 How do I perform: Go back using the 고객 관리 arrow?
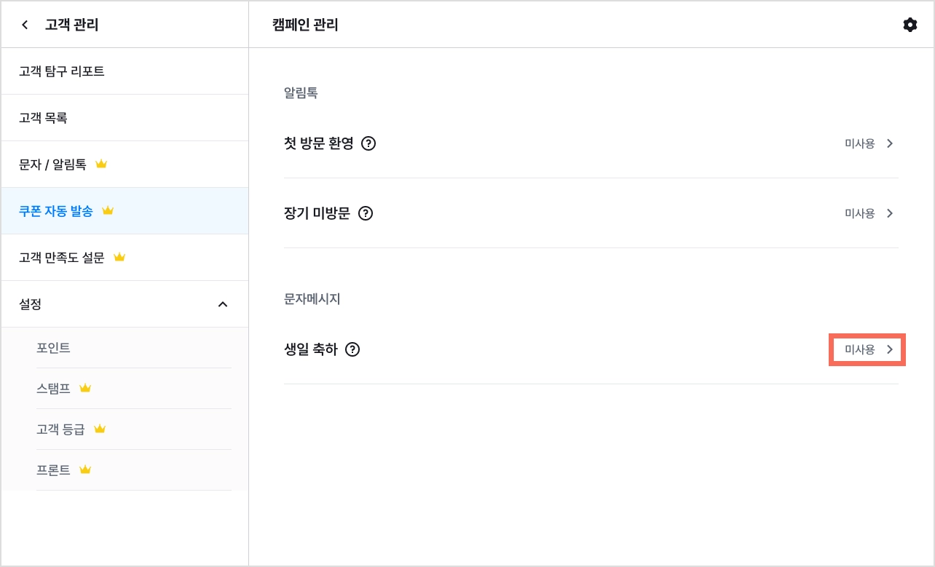[25, 25]
